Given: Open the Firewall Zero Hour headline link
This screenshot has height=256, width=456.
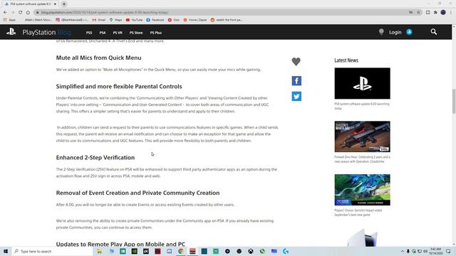Looking at the screenshot, I should click(362, 159).
